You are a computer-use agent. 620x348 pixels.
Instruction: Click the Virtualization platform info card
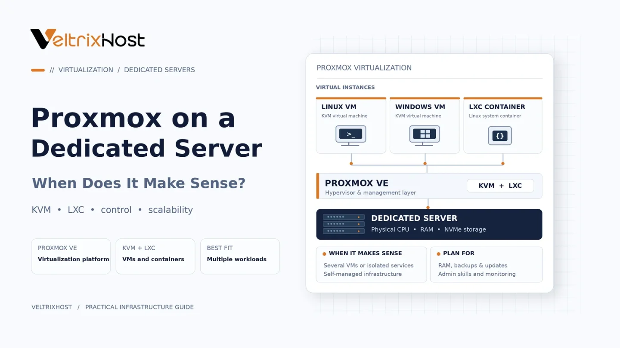[71, 256]
